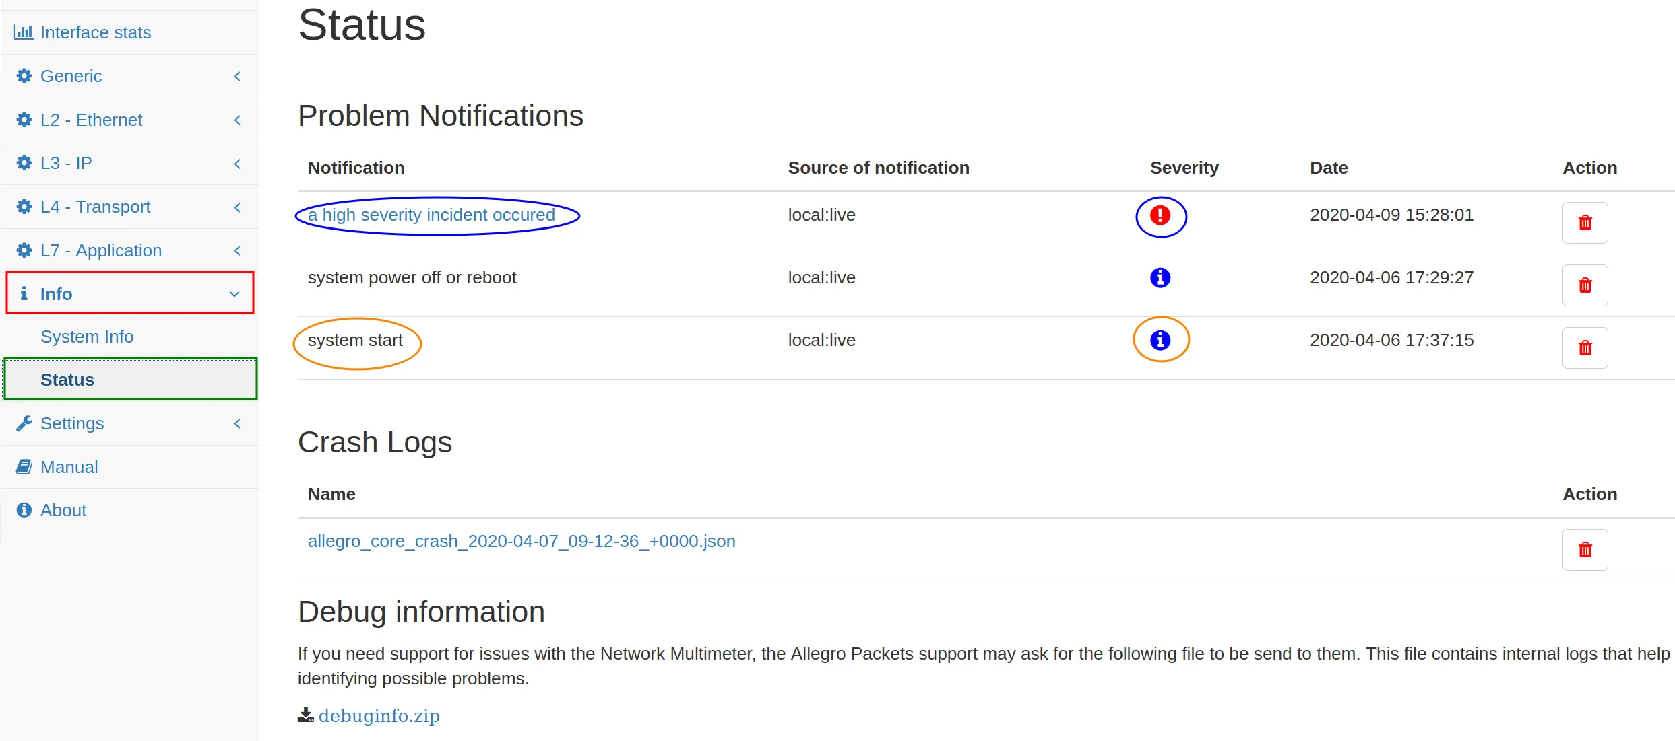1675x741 pixels.
Task: Download the debuginfo.zip file
Action: 379,715
